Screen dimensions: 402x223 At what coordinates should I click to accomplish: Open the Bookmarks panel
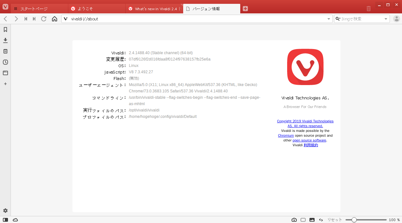pos(5,30)
